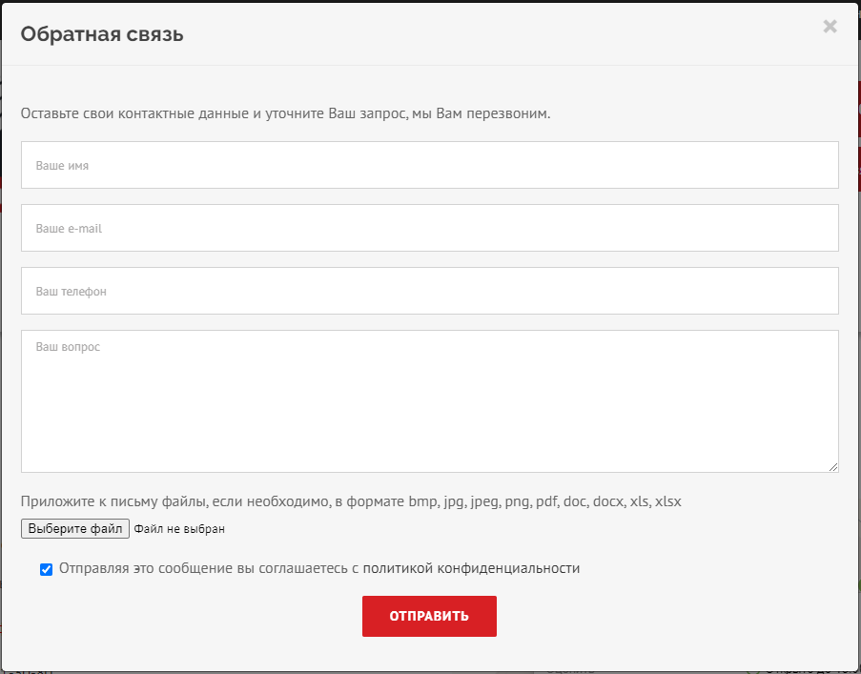Focus the Ваш телефон input field
The width and height of the screenshot is (861, 674).
pyautogui.click(x=429, y=291)
